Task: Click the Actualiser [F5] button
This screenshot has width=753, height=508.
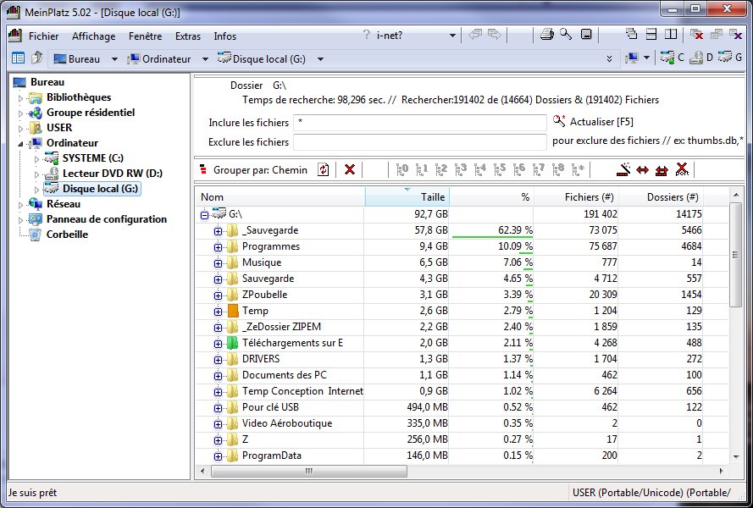Action: click(593, 121)
